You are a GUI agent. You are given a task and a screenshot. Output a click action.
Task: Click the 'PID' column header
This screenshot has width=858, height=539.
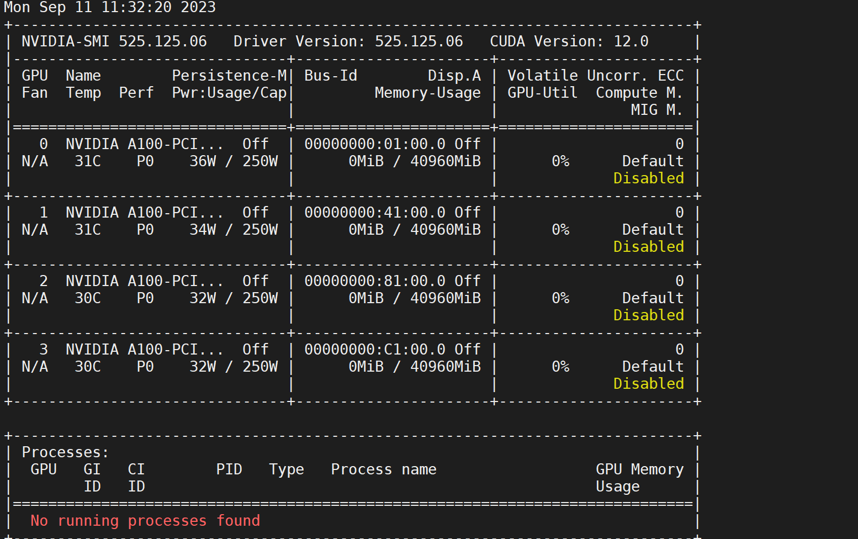[x=229, y=469]
